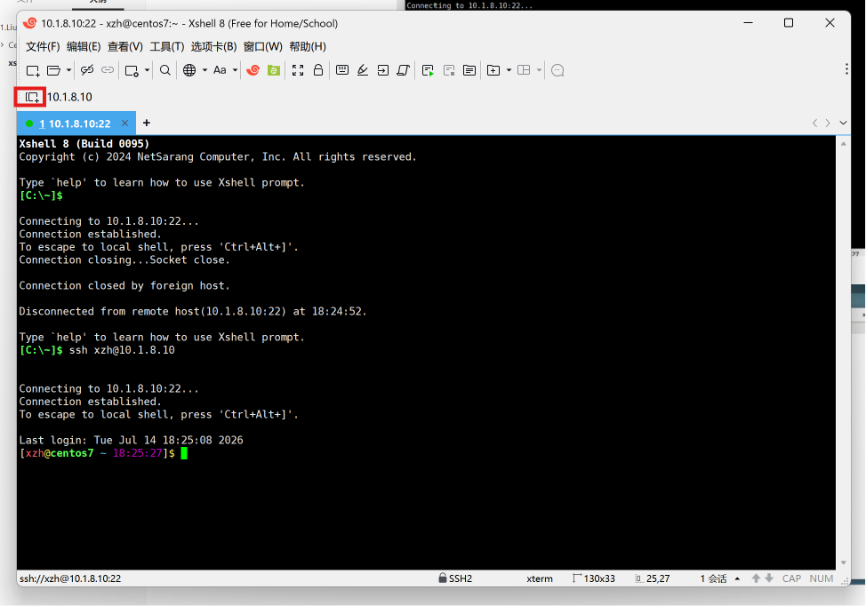Open the 查看(V) menu
This screenshot has width=866, height=606.
point(124,46)
